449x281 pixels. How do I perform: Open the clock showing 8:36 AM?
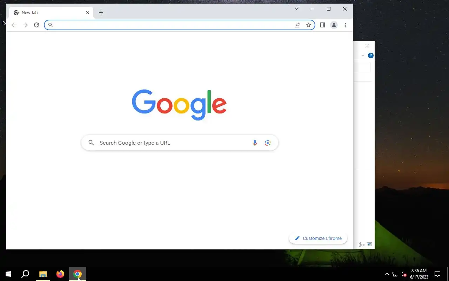[x=419, y=274]
